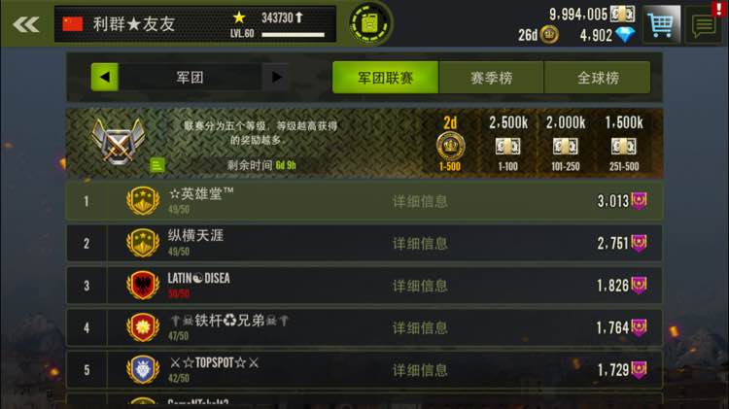This screenshot has width=729, height=409.
Task: Tap the China flag player profile
Action: pyautogui.click(x=73, y=23)
